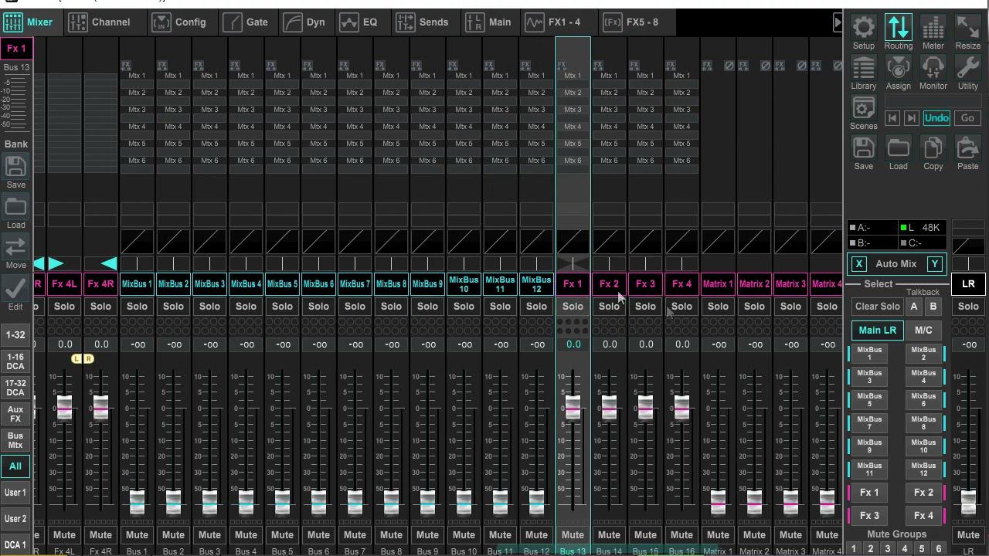
Task: Open the FX5 - 8 tab
Action: click(x=631, y=22)
